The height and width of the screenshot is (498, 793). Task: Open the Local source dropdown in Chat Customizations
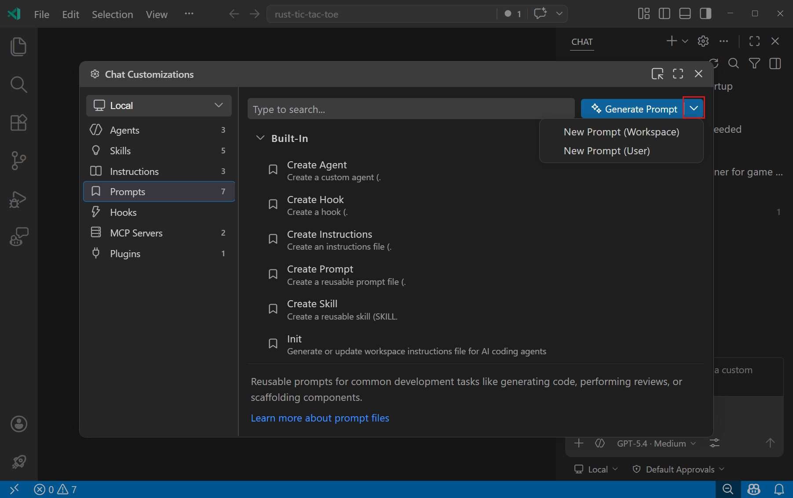click(158, 105)
